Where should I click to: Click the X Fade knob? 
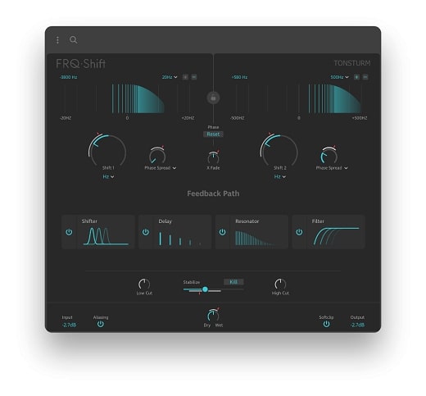coord(213,157)
